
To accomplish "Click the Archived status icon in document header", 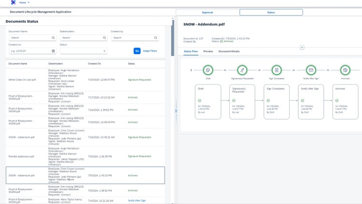I will tap(222, 42).
